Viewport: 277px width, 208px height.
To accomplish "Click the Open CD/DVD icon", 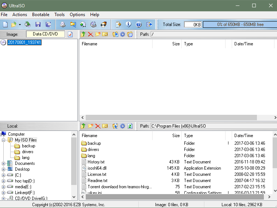I will [28, 24].
